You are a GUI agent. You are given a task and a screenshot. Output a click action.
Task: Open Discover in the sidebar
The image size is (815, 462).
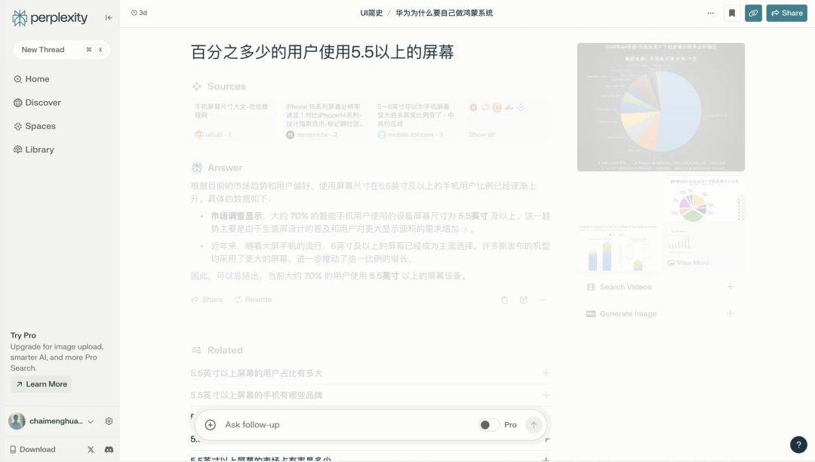coord(38,103)
